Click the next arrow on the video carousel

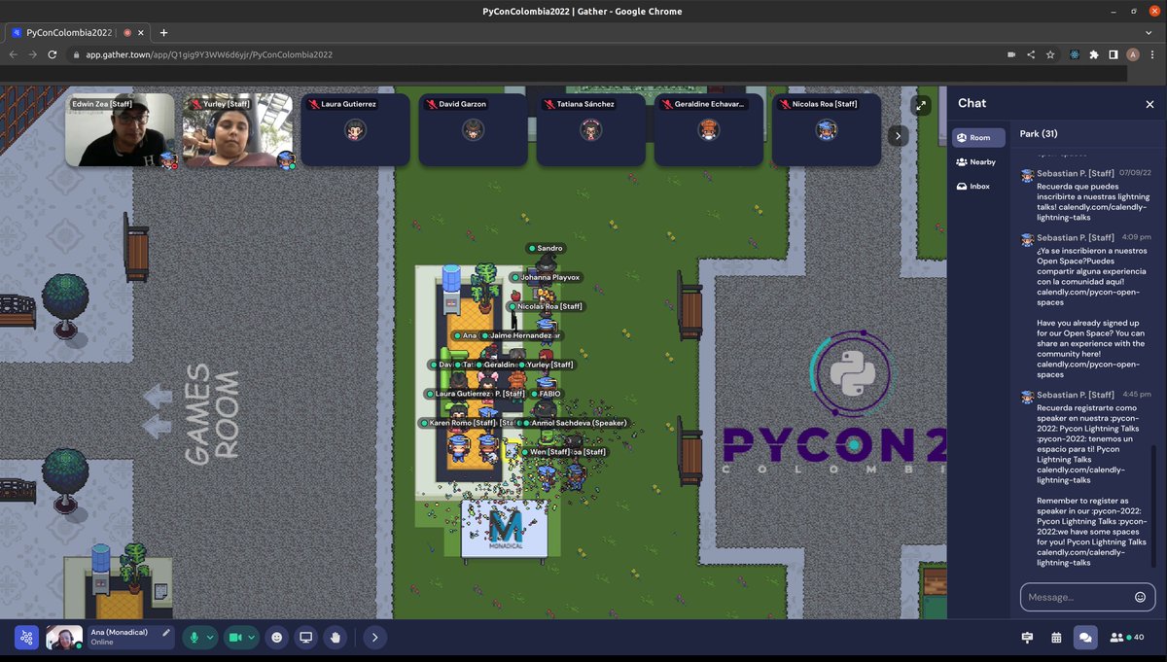[898, 135]
